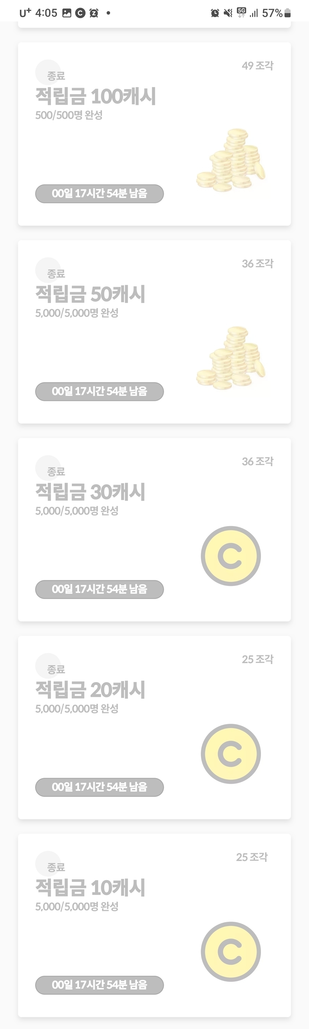Tap the yellow C coin on 10캐시 card
Image resolution: width=309 pixels, height=1029 pixels.
tap(231, 951)
